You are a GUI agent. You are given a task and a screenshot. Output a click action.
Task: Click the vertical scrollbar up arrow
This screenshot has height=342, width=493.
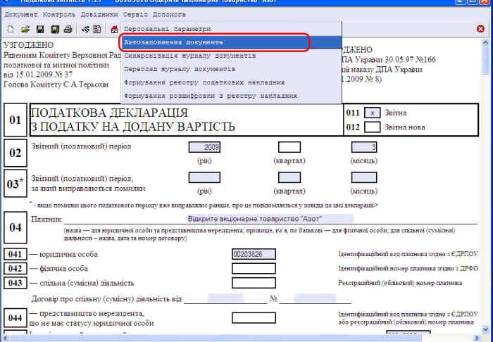pos(485,43)
